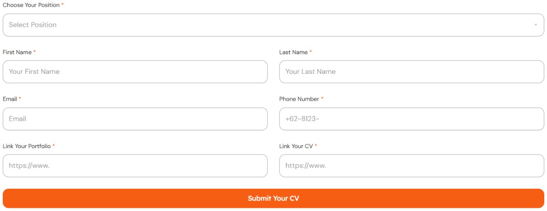The height and width of the screenshot is (211, 547).
Task: Click the Link Your Portfolio label
Action: point(26,146)
